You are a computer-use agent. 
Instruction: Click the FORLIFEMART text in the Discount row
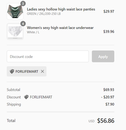[41, 97]
